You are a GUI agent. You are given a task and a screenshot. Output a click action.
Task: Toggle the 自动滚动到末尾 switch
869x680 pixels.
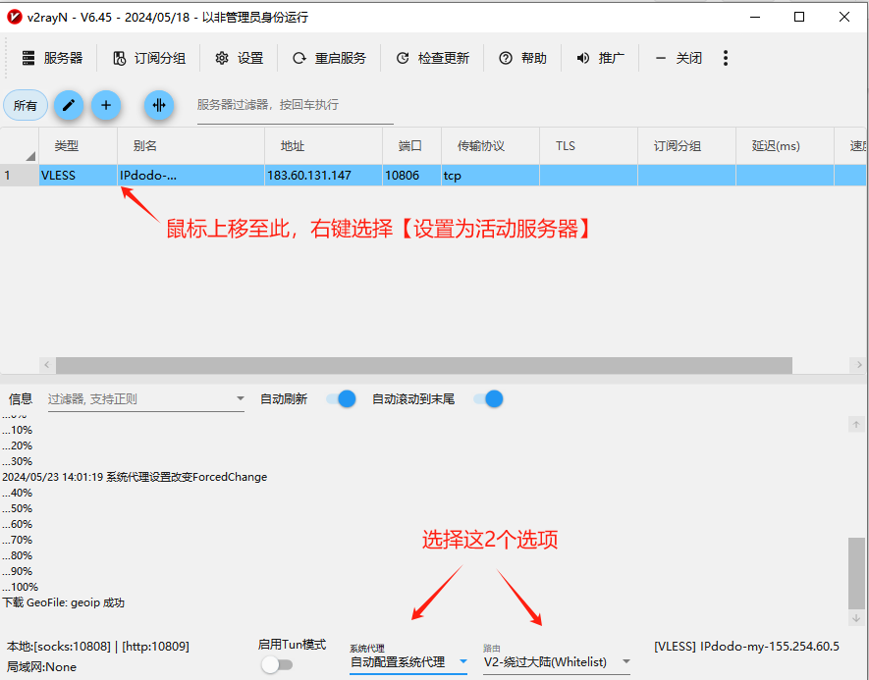pyautogui.click(x=488, y=398)
